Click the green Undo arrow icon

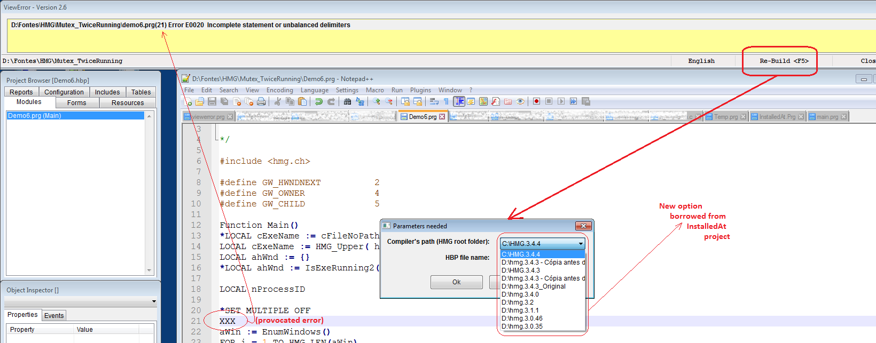319,101
